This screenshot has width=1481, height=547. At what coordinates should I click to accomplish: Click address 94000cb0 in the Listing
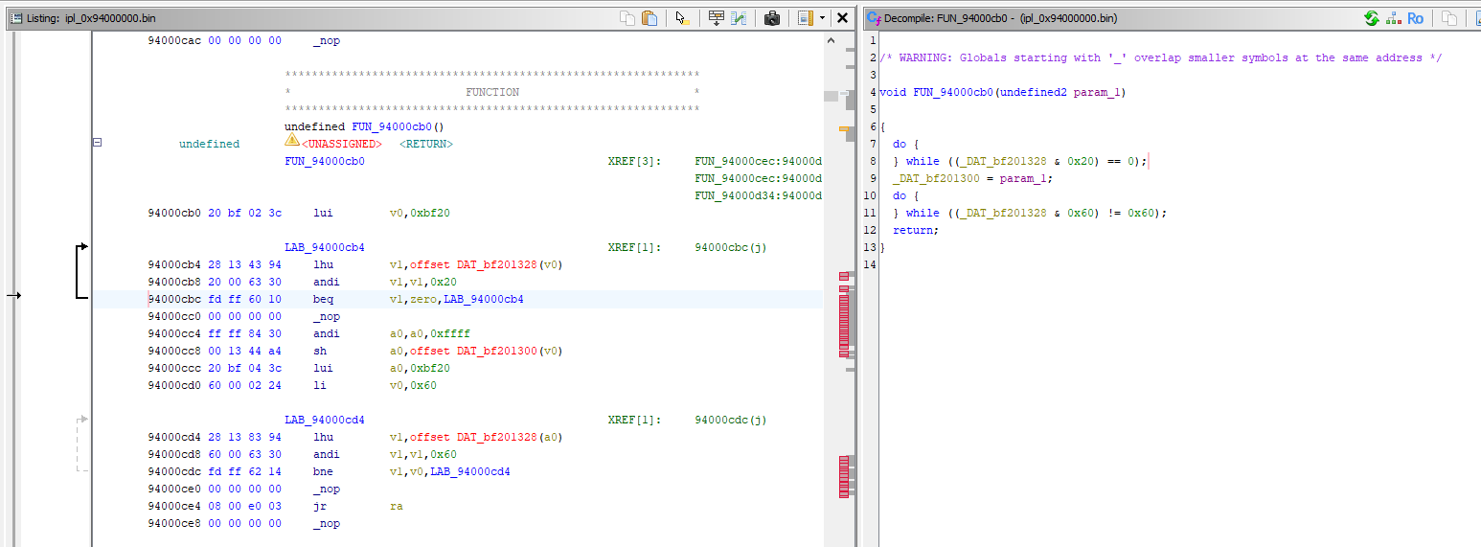click(x=174, y=213)
